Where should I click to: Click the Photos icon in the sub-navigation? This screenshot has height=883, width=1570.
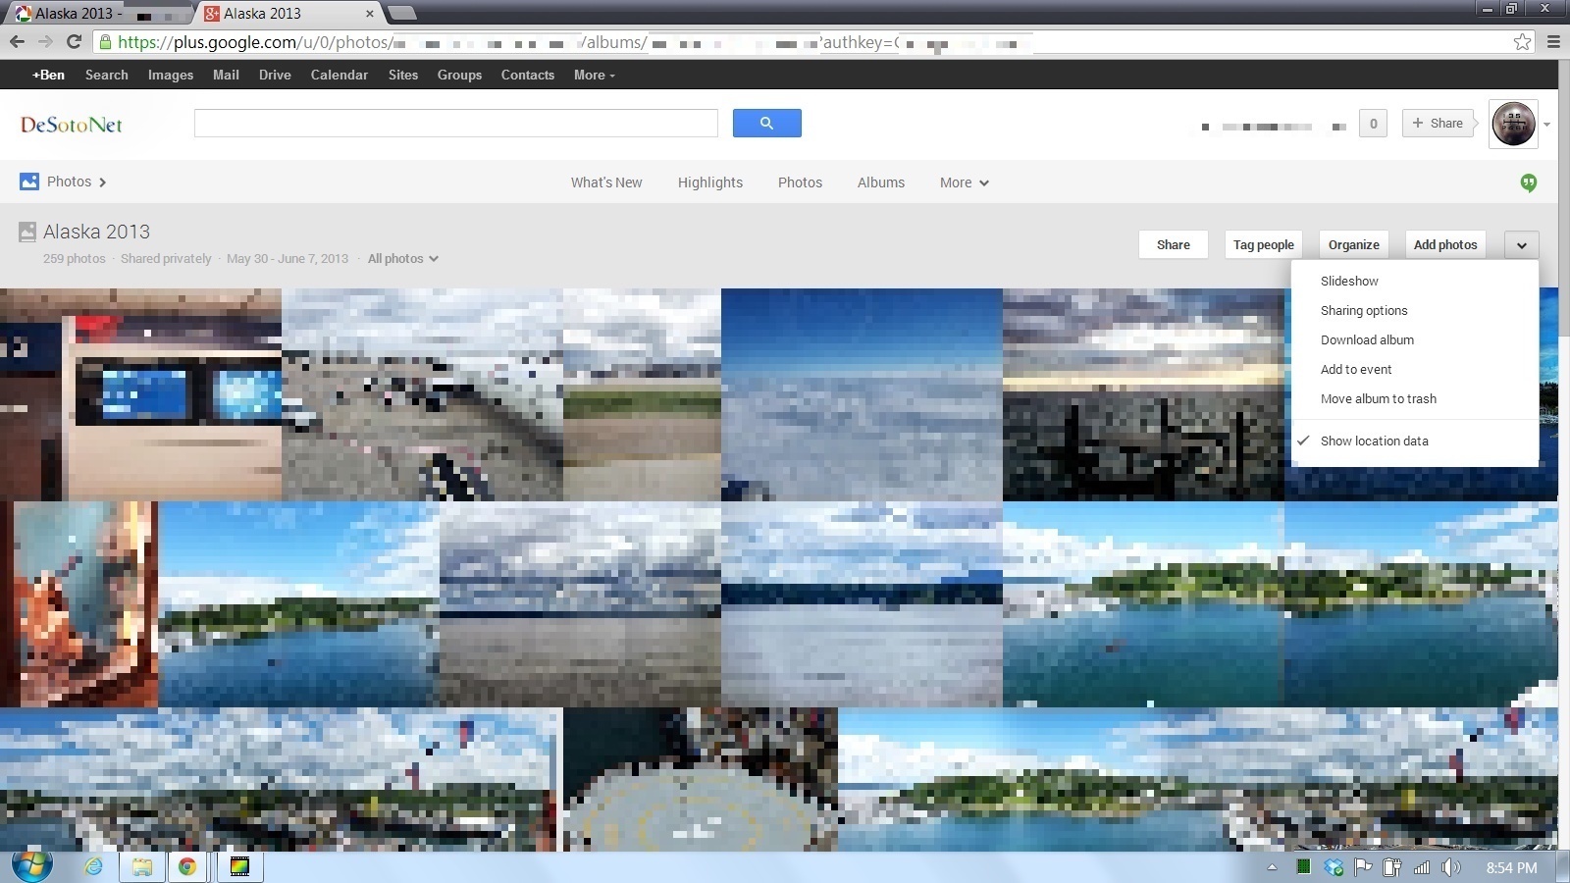click(29, 182)
